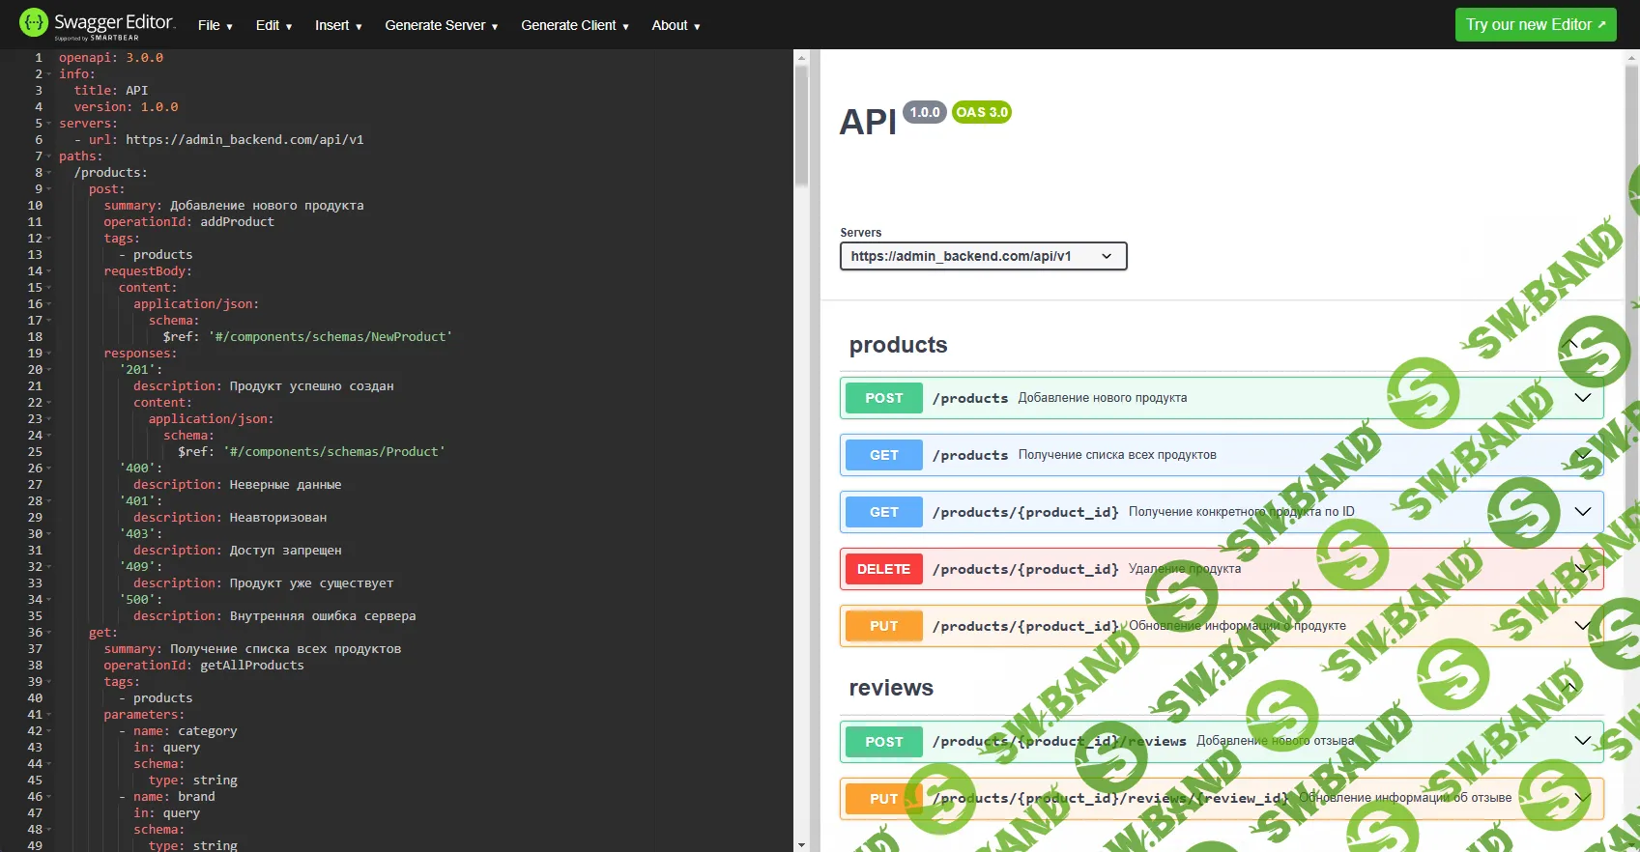Click the API title in preview pane
The image size is (1640, 852).
point(868,123)
